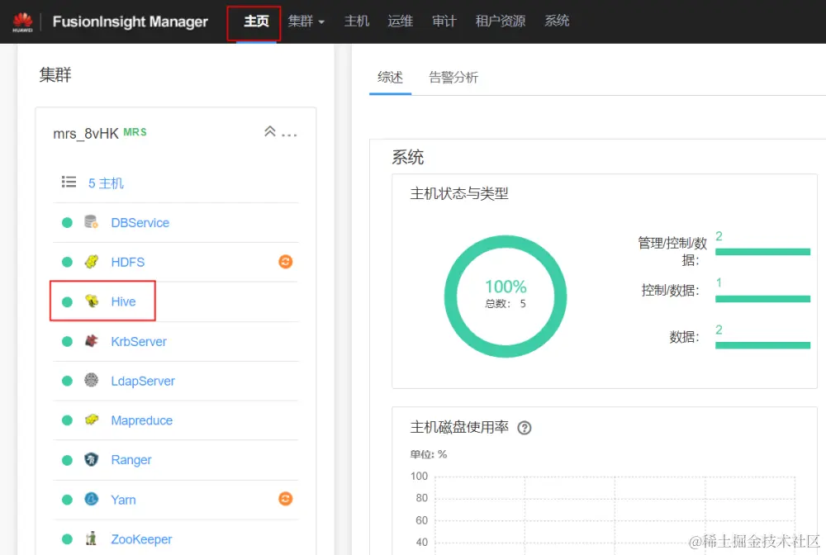
Task: Open the 5 主机 link
Action: (106, 183)
